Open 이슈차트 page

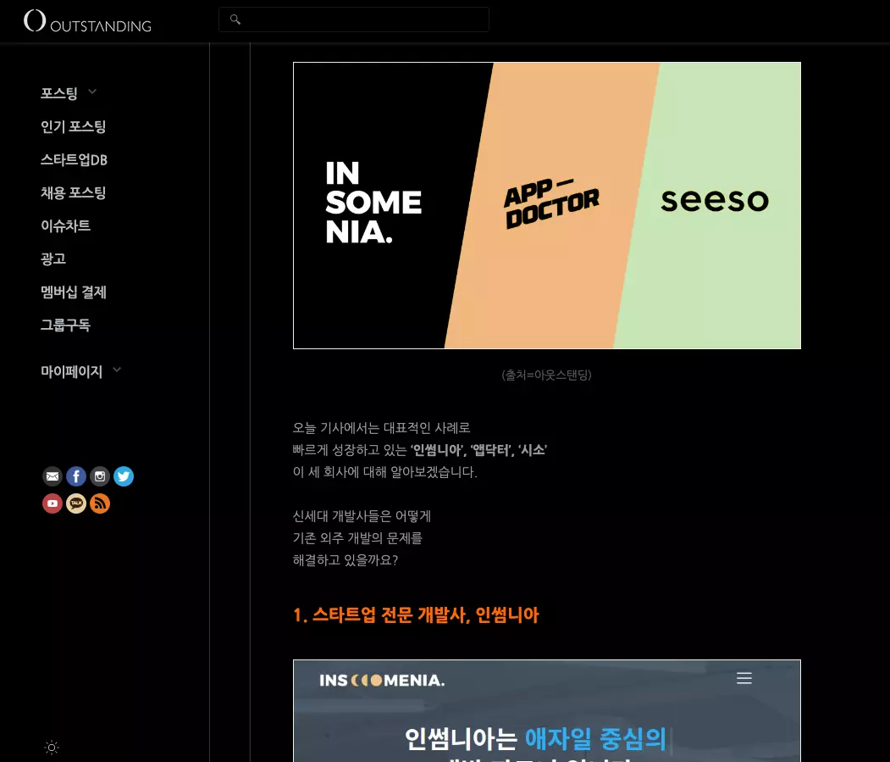(x=65, y=225)
